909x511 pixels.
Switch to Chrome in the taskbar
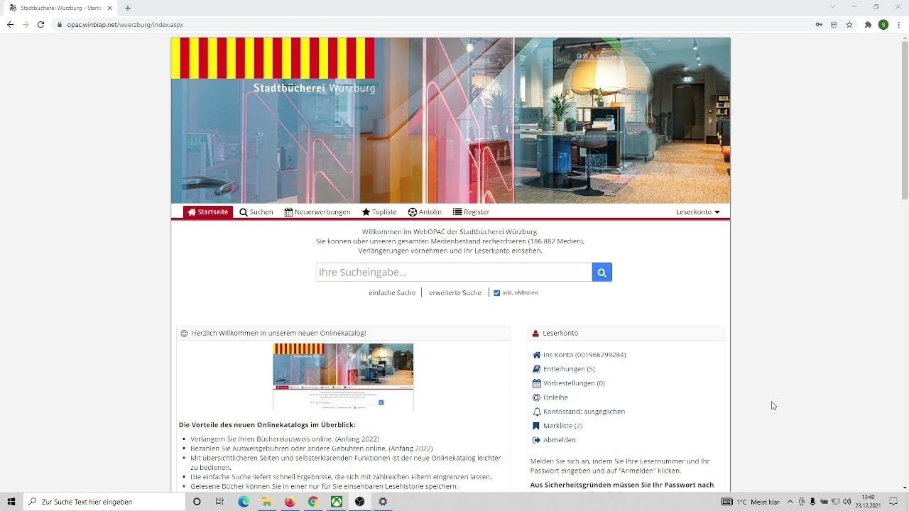(313, 502)
